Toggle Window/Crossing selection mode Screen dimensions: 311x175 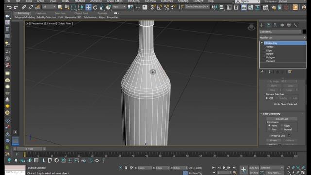pos(81,8)
